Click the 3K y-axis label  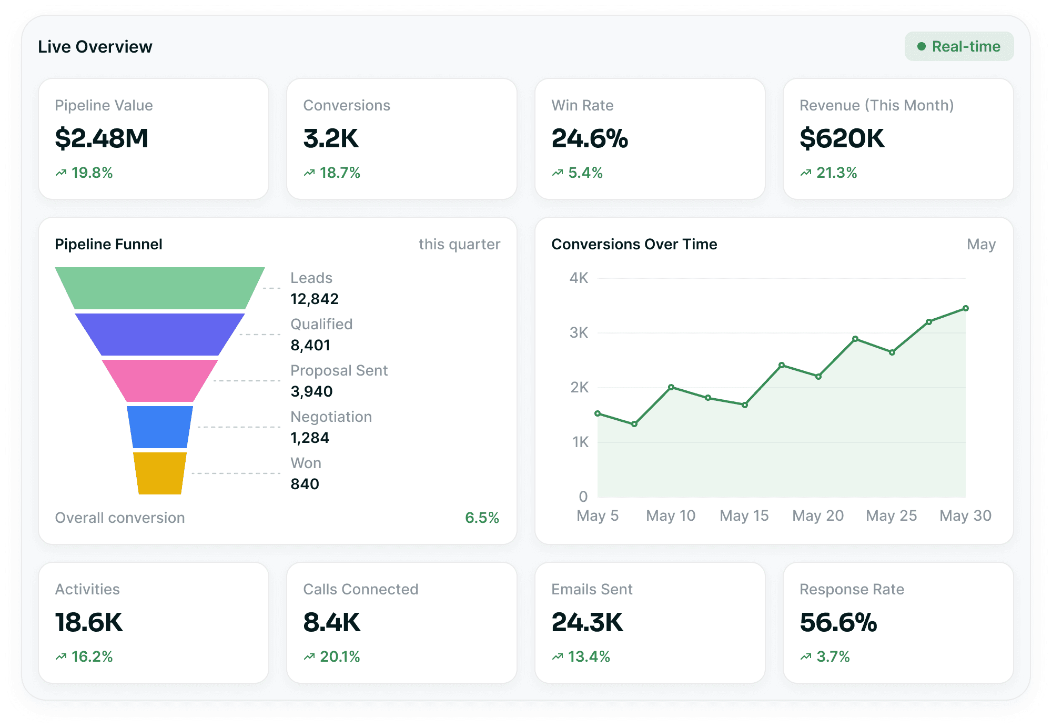pyautogui.click(x=579, y=332)
